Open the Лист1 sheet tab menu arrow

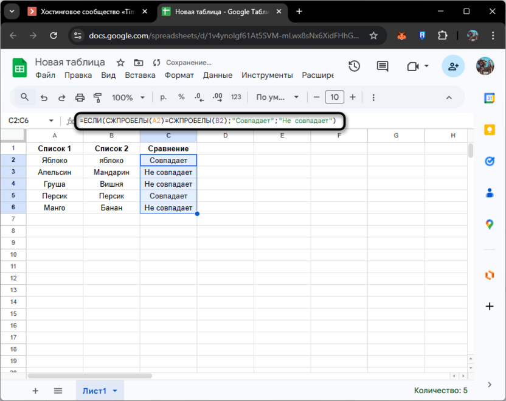pos(114,391)
